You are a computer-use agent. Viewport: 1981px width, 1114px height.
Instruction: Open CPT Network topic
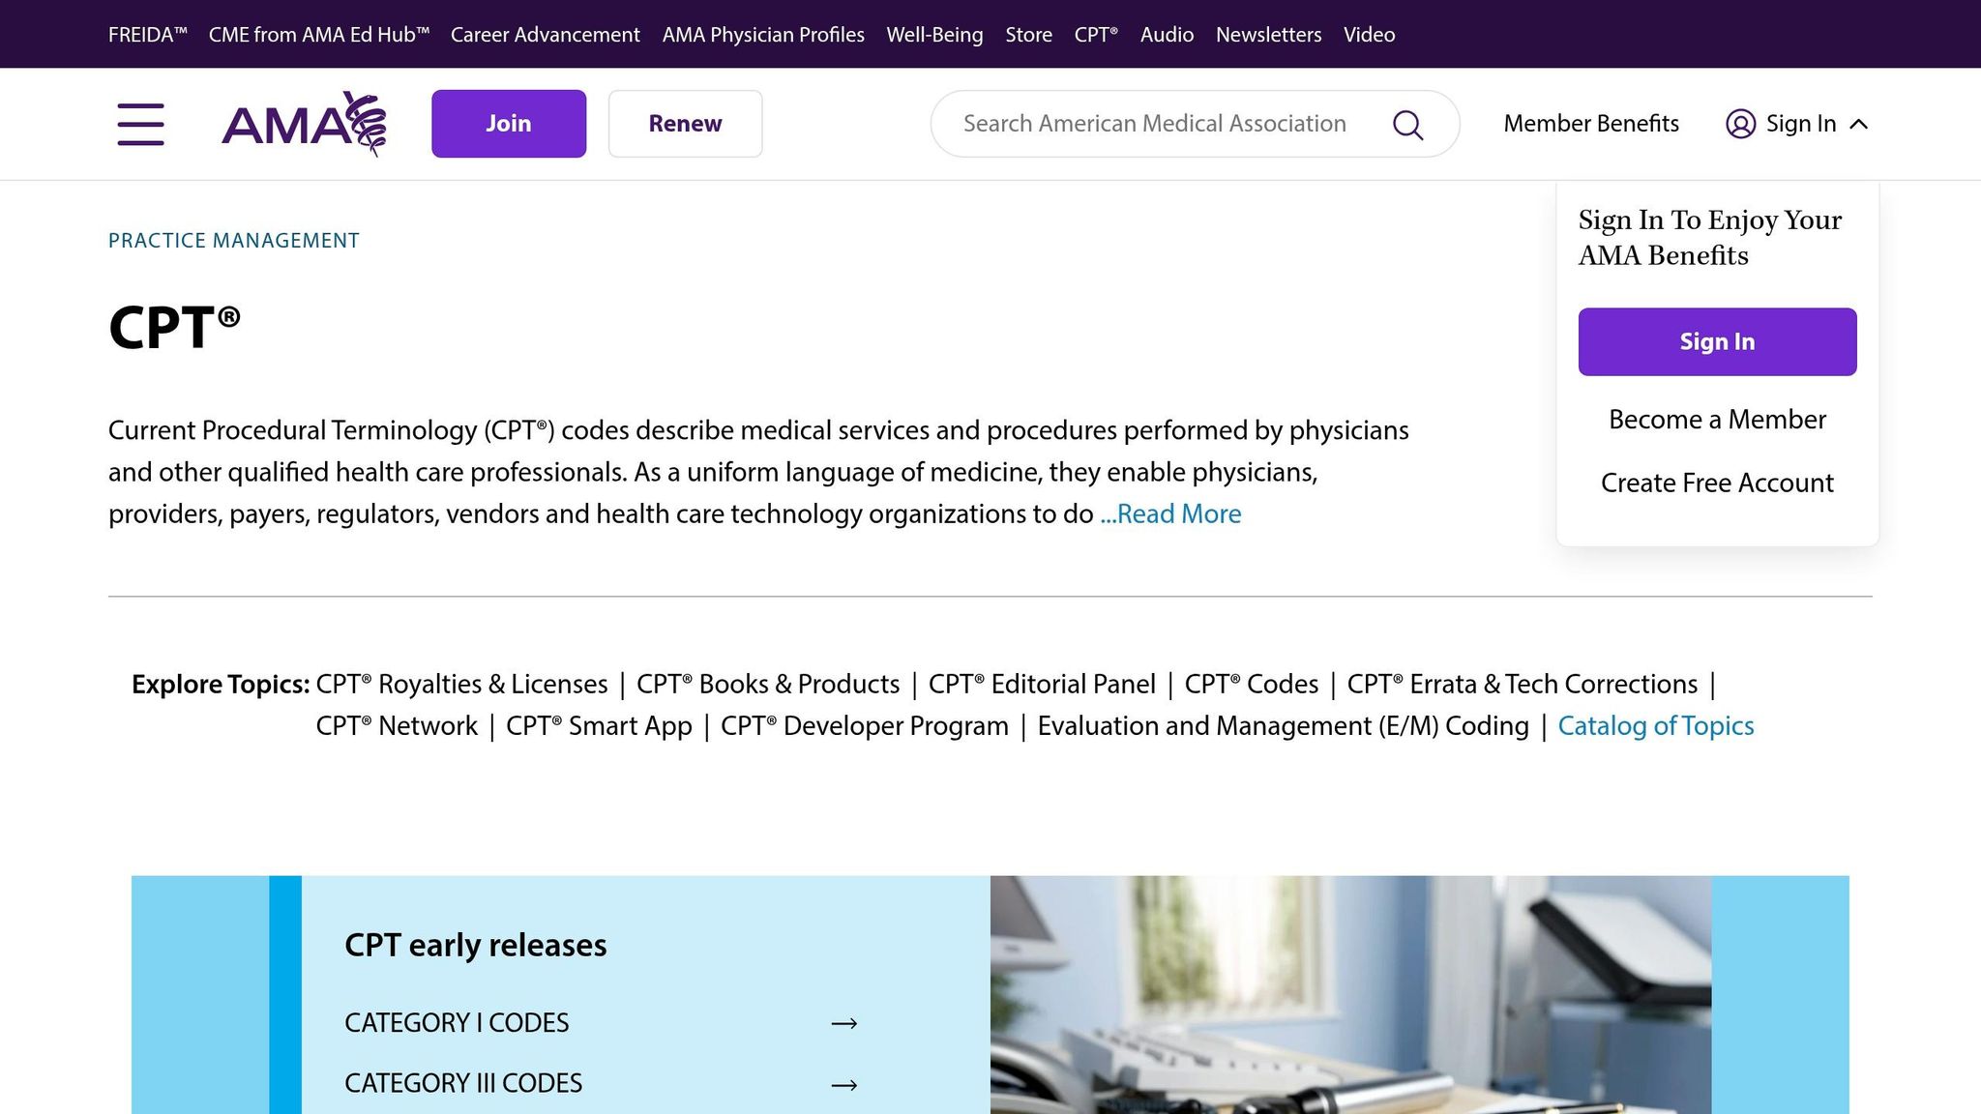[x=397, y=725]
